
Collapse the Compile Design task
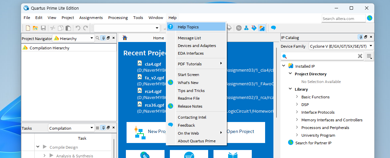click(38, 147)
